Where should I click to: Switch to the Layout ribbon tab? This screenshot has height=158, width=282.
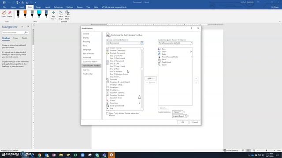[48, 7]
